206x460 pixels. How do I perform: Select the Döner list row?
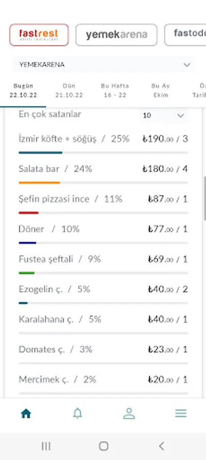click(104, 234)
